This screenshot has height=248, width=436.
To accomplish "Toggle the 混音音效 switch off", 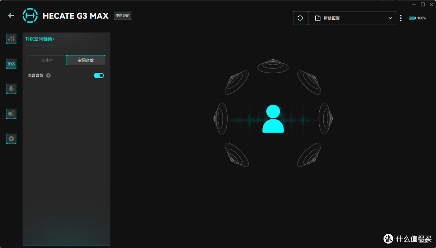I will tap(99, 75).
